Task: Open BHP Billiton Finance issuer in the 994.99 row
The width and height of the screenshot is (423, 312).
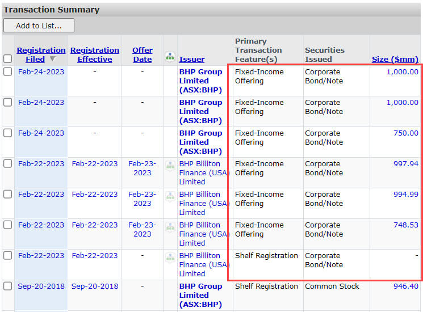Action: tap(204, 204)
